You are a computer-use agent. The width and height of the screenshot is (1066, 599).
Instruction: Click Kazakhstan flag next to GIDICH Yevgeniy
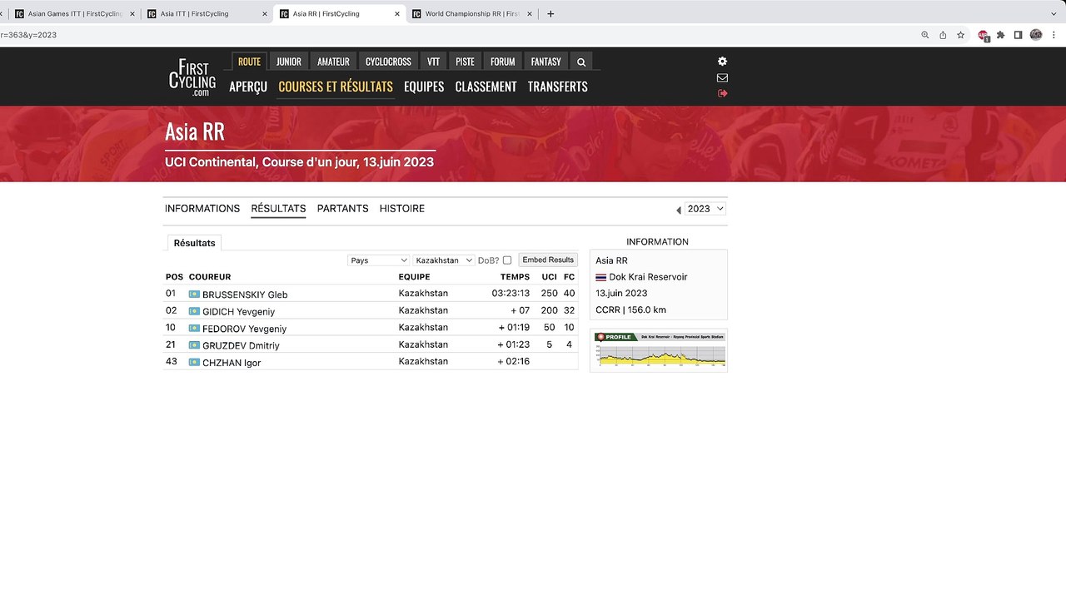(194, 311)
